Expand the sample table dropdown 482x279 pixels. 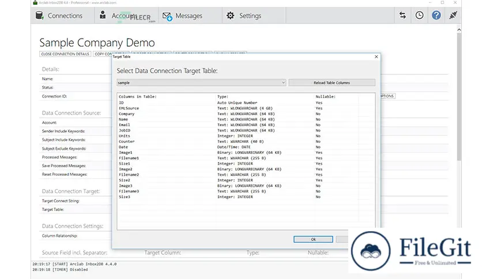point(283,82)
